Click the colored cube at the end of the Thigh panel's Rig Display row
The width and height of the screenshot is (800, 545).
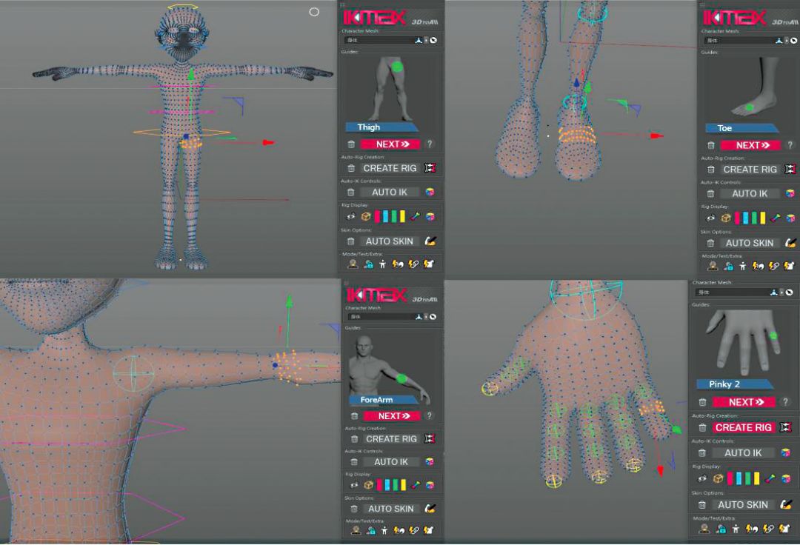430,217
